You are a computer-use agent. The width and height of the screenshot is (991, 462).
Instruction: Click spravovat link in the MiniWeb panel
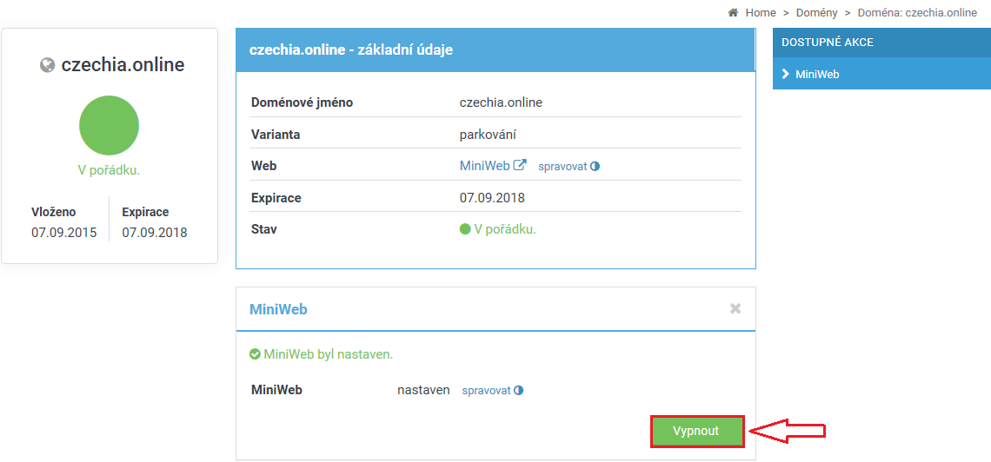coord(486,391)
